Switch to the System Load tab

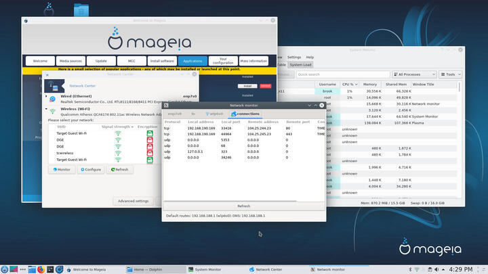pyautogui.click(x=300, y=65)
